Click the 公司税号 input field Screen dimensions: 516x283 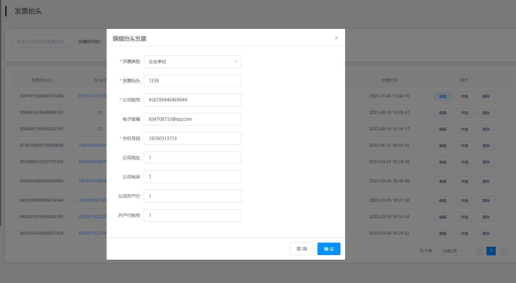(x=192, y=100)
